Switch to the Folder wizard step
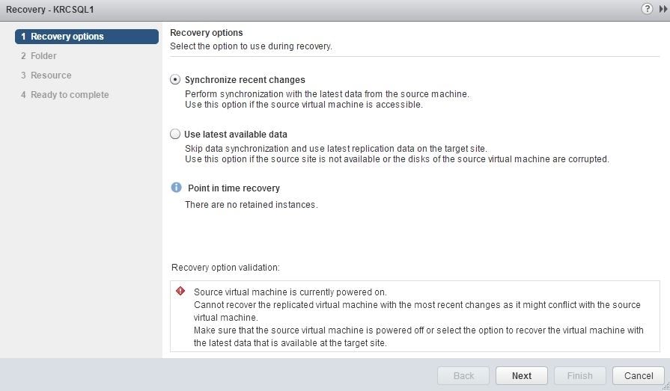670x391 pixels. point(43,56)
